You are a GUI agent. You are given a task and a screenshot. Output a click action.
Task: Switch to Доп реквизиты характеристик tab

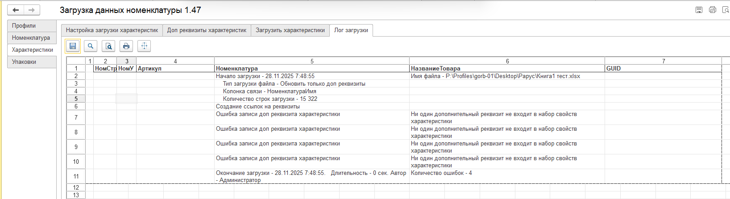coord(207,30)
